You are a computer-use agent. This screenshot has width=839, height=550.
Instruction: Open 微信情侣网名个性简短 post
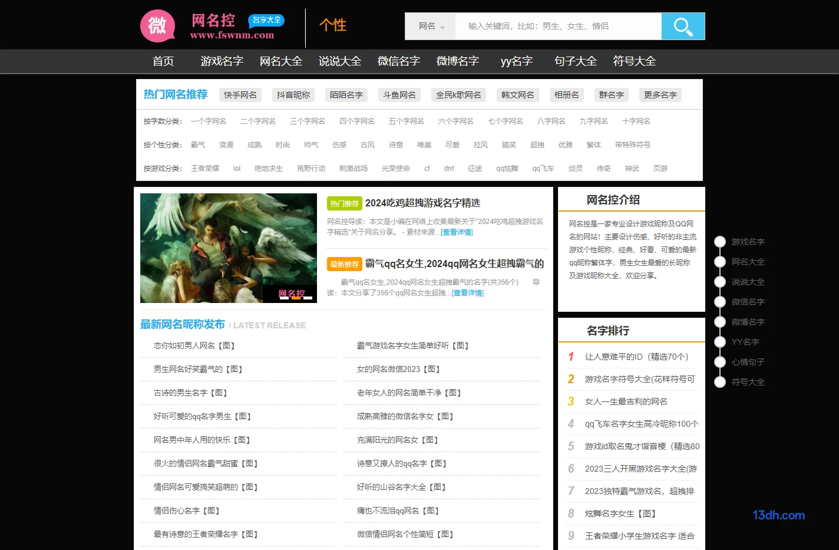(x=406, y=535)
